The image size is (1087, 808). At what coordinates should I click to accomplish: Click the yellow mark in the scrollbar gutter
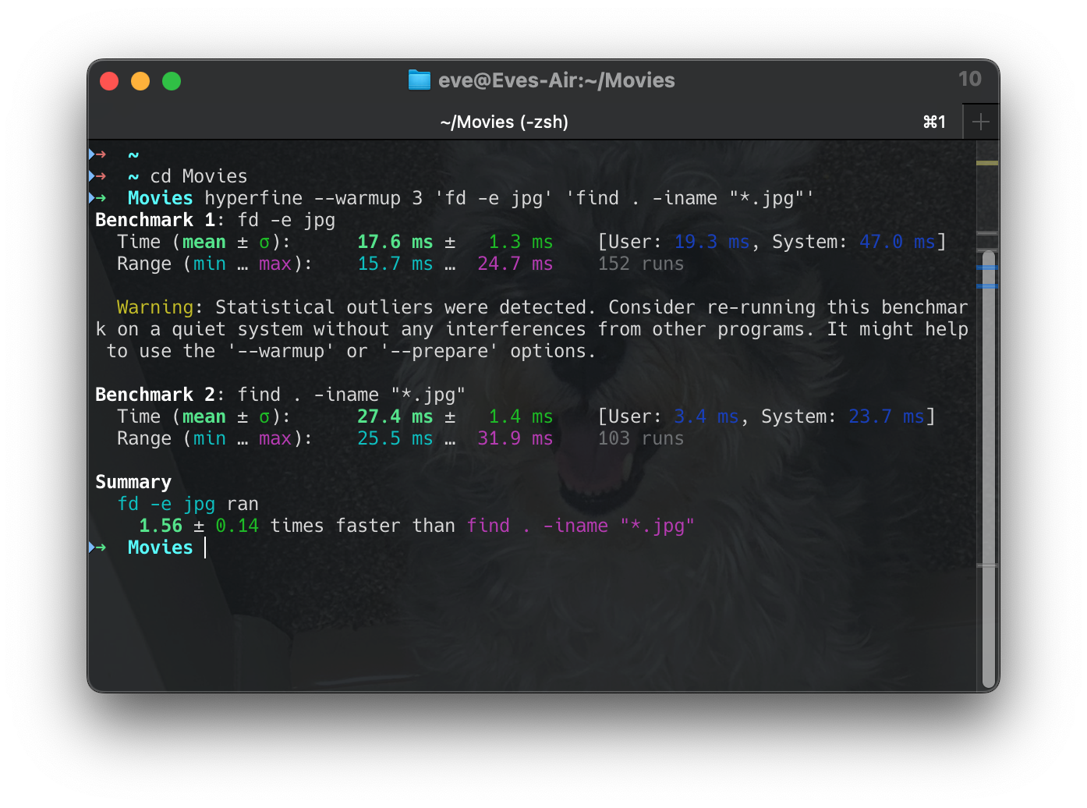click(986, 163)
